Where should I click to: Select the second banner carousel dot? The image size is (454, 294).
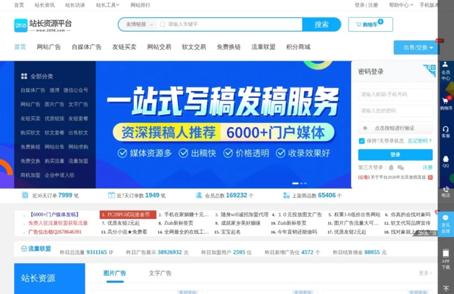coord(301,183)
